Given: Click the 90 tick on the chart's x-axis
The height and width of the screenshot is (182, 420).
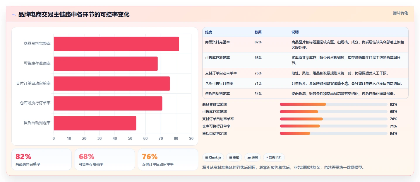Looking at the screenshot, I should tap(191, 139).
